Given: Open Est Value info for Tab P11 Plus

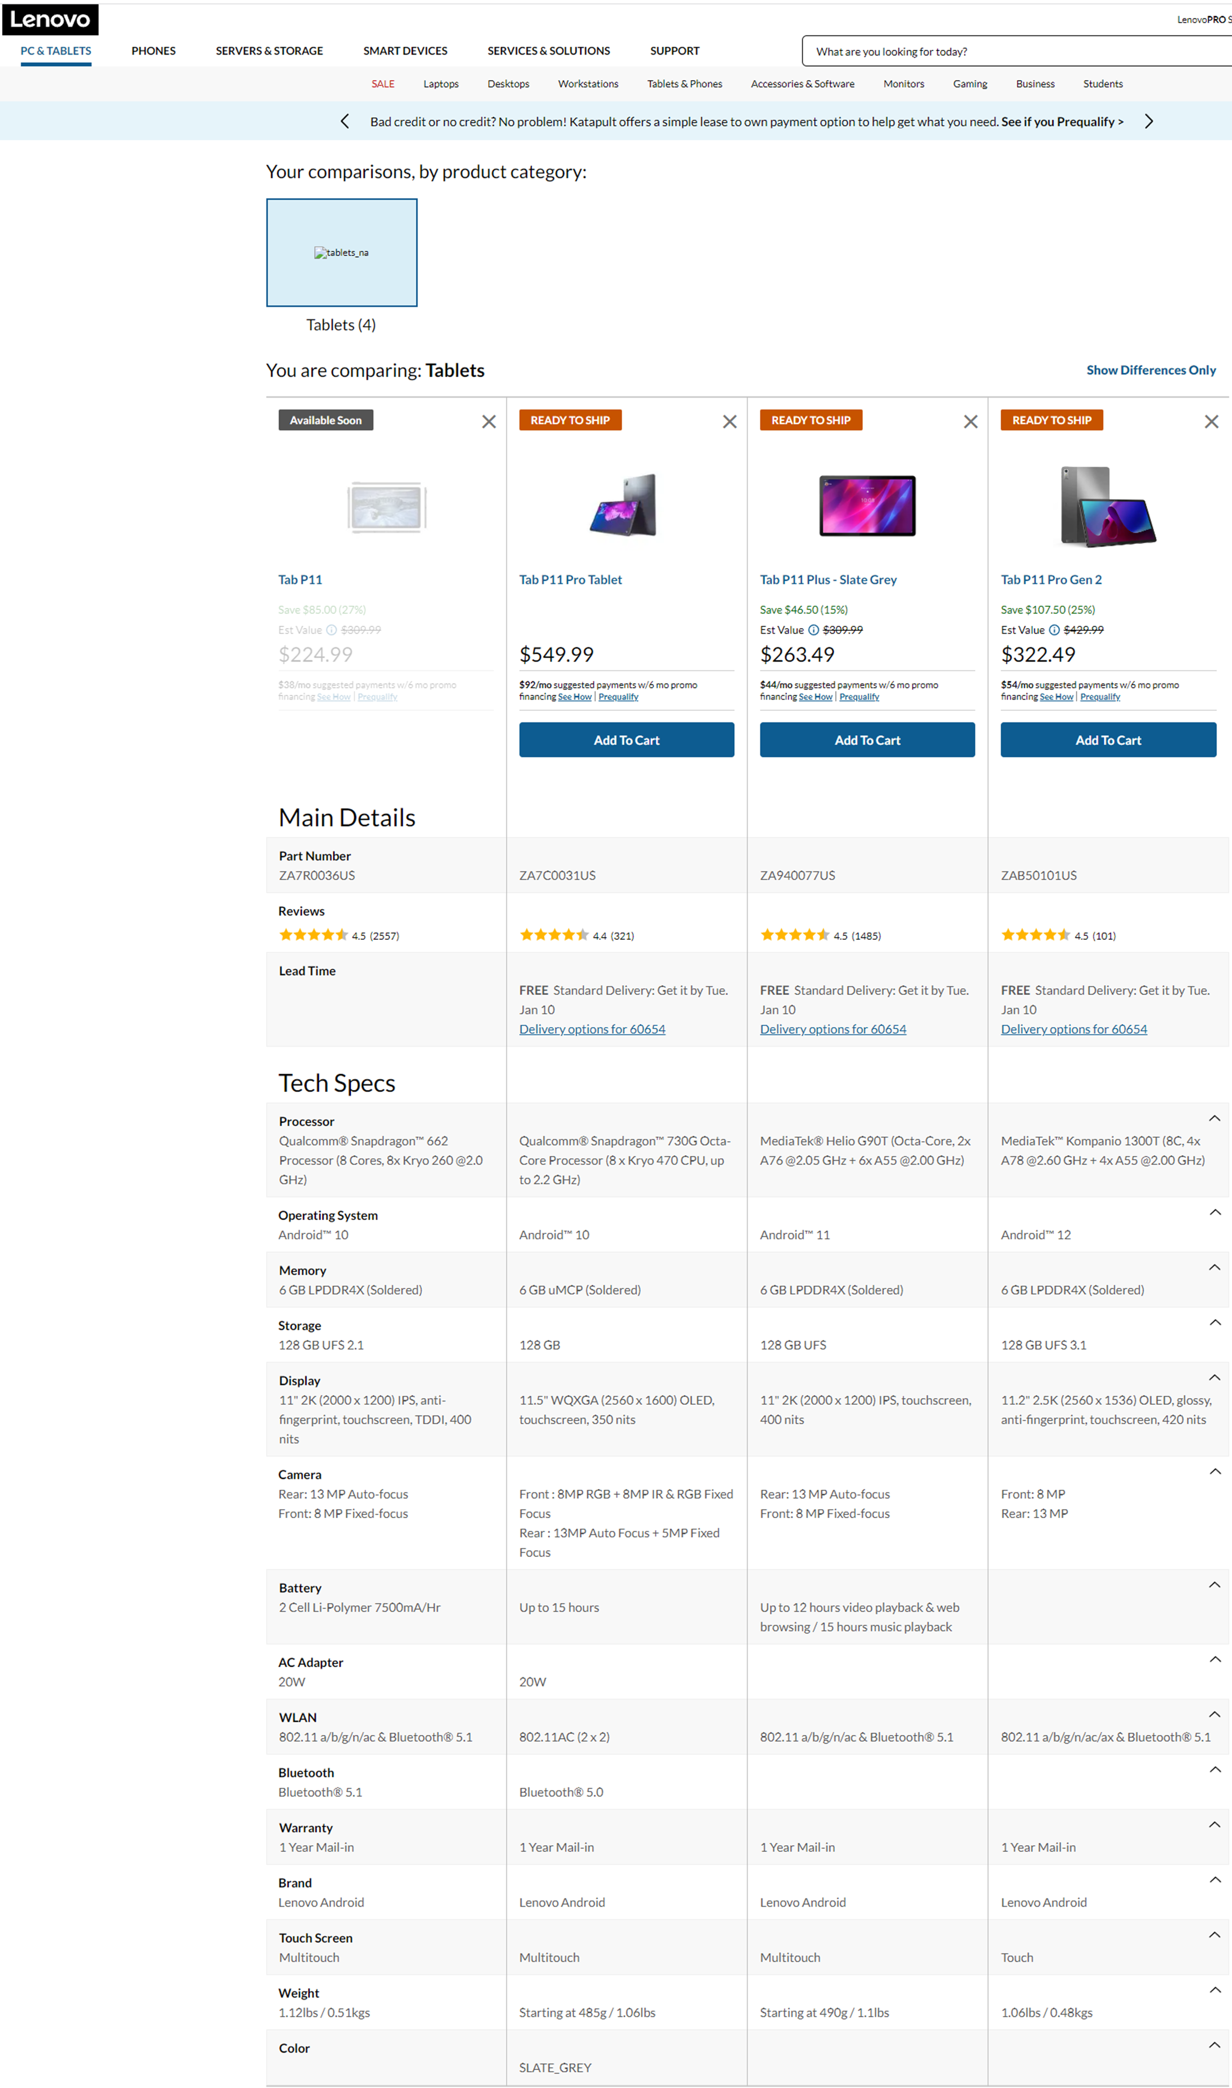Looking at the screenshot, I should click(x=814, y=630).
